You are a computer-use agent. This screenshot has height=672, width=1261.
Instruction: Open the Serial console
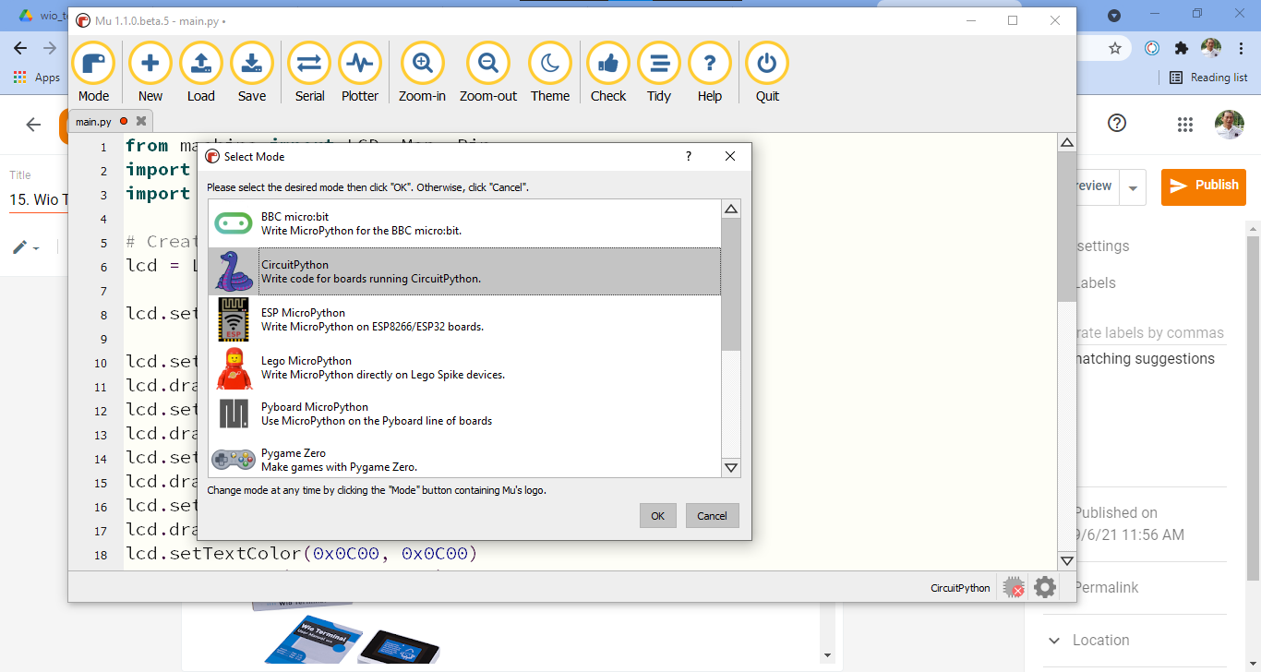(x=309, y=73)
